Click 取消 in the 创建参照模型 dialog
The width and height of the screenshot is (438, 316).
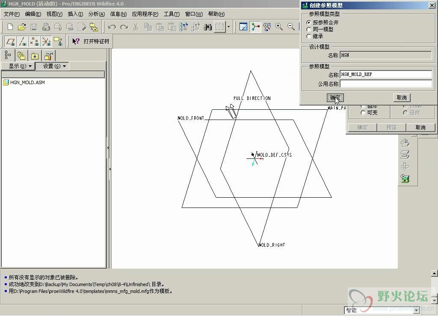pyautogui.click(x=402, y=98)
